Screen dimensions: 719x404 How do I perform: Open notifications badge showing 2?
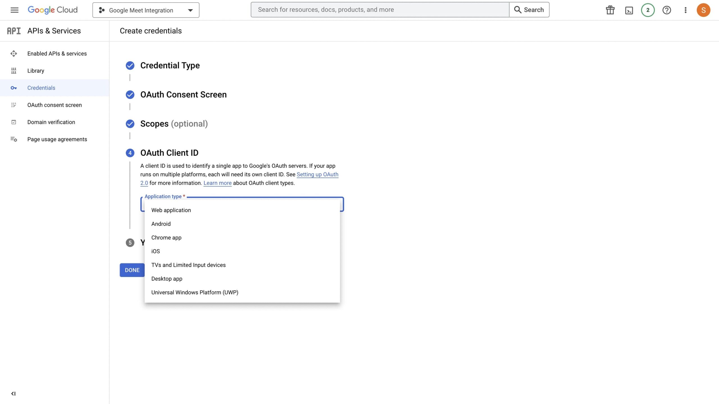click(648, 10)
